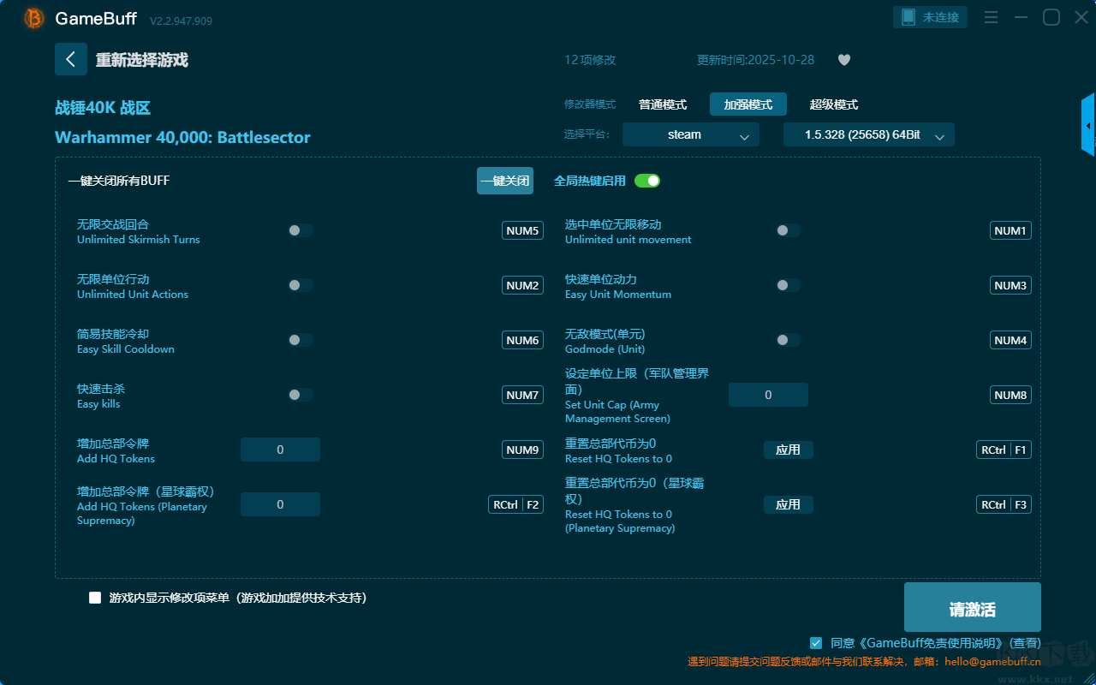Click RCtrl F3 hotkey for Reset Planetary Supremacy
1096x685 pixels.
click(x=1004, y=504)
